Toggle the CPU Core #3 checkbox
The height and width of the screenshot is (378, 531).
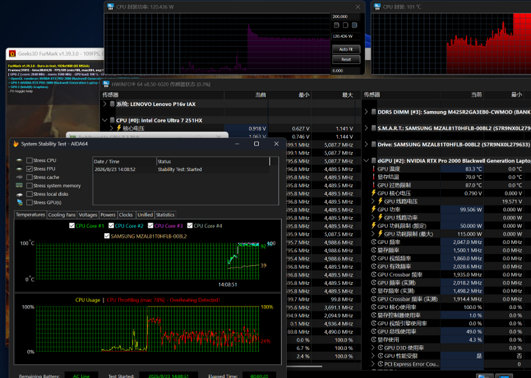point(150,225)
